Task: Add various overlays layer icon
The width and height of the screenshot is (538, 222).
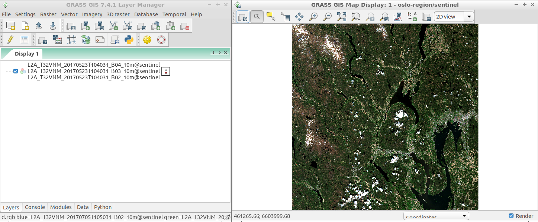Action: point(142,26)
